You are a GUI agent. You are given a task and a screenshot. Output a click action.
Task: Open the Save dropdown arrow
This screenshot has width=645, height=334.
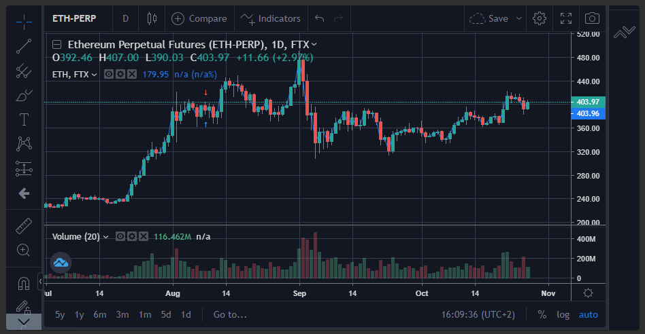[519, 18]
